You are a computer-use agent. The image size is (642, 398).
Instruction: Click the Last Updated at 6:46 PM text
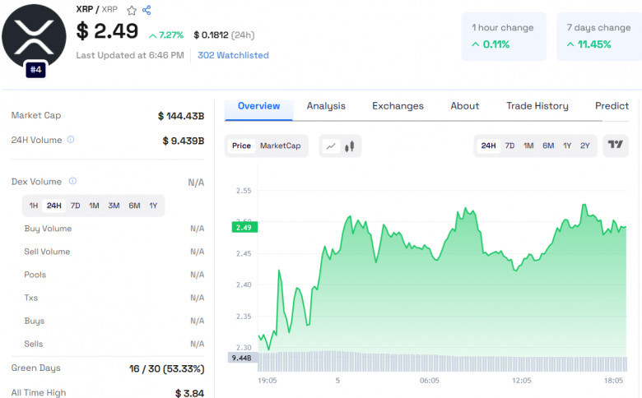[130, 55]
